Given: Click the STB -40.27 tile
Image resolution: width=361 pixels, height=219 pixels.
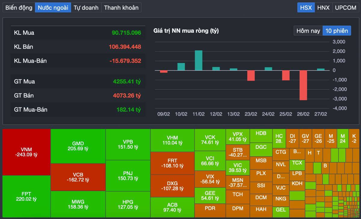Looking at the screenshot, I should [x=238, y=152].
